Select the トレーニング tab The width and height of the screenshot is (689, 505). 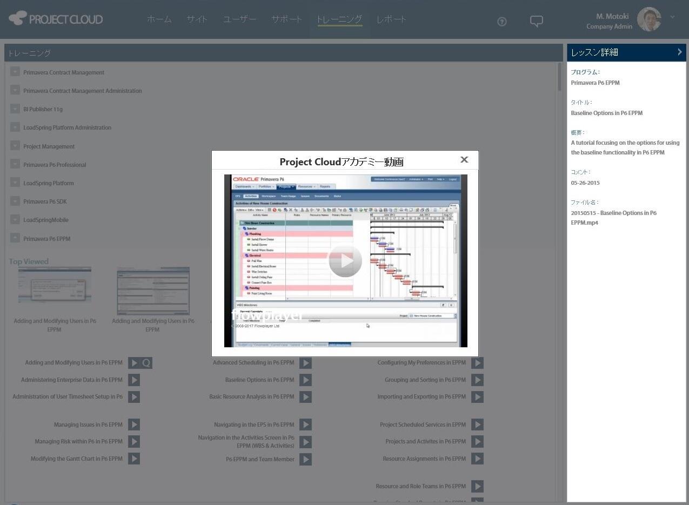coord(339,19)
